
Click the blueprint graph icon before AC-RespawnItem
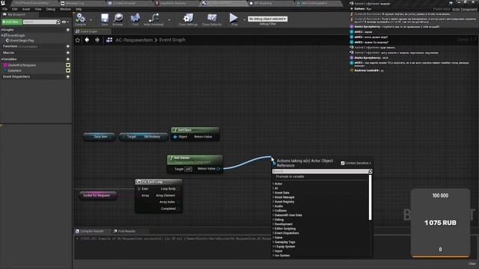109,40
